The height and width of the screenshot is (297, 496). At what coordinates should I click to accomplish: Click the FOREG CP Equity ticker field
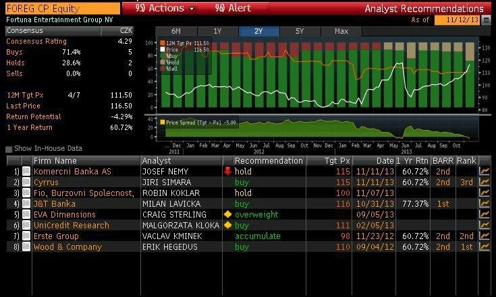pyautogui.click(x=63, y=9)
